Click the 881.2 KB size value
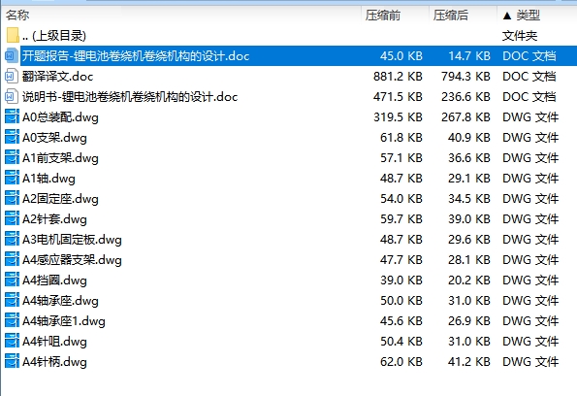577x396 pixels. click(x=398, y=77)
